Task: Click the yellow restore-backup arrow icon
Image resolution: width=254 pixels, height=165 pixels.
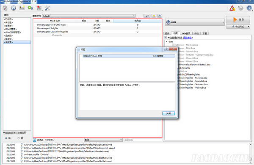Action: click(x=154, y=16)
